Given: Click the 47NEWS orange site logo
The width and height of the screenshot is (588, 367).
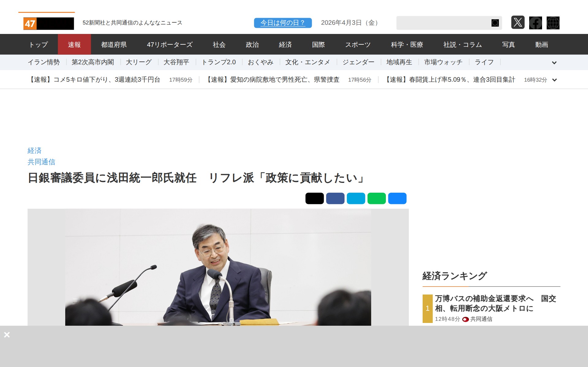Looking at the screenshot, I should coord(48,24).
